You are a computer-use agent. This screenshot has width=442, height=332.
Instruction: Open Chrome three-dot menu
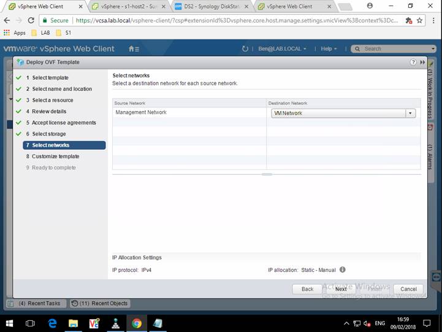pos(433,20)
